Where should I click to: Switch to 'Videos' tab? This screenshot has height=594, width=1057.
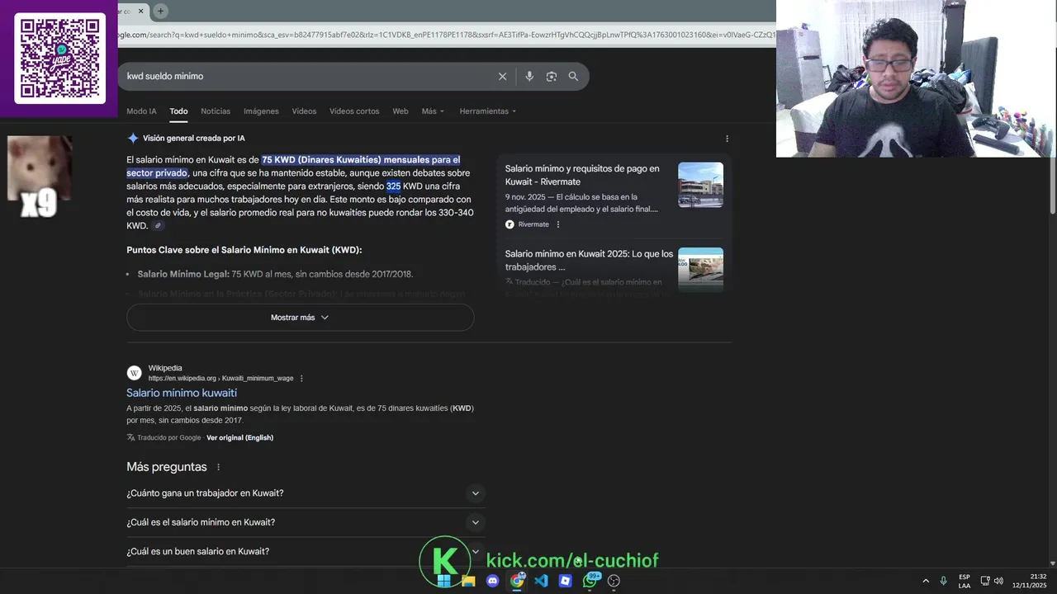click(304, 111)
